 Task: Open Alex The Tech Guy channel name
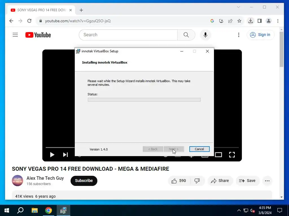(x=45, y=178)
